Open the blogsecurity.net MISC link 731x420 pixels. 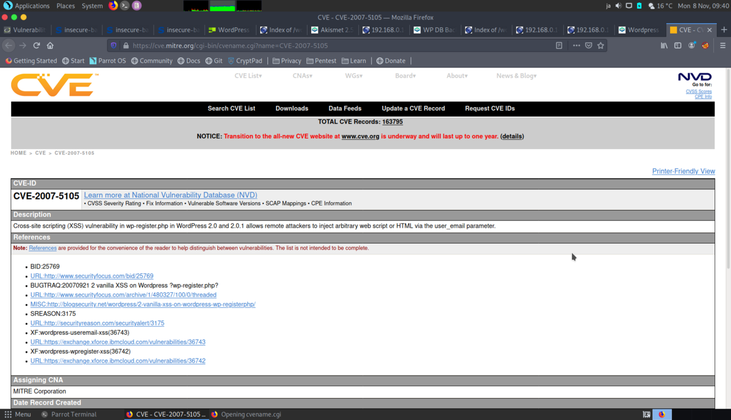point(143,304)
